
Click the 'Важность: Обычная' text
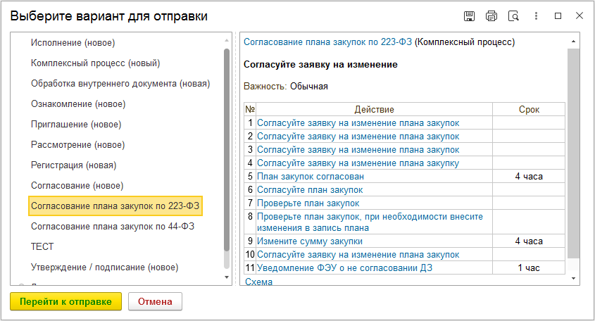pos(286,87)
